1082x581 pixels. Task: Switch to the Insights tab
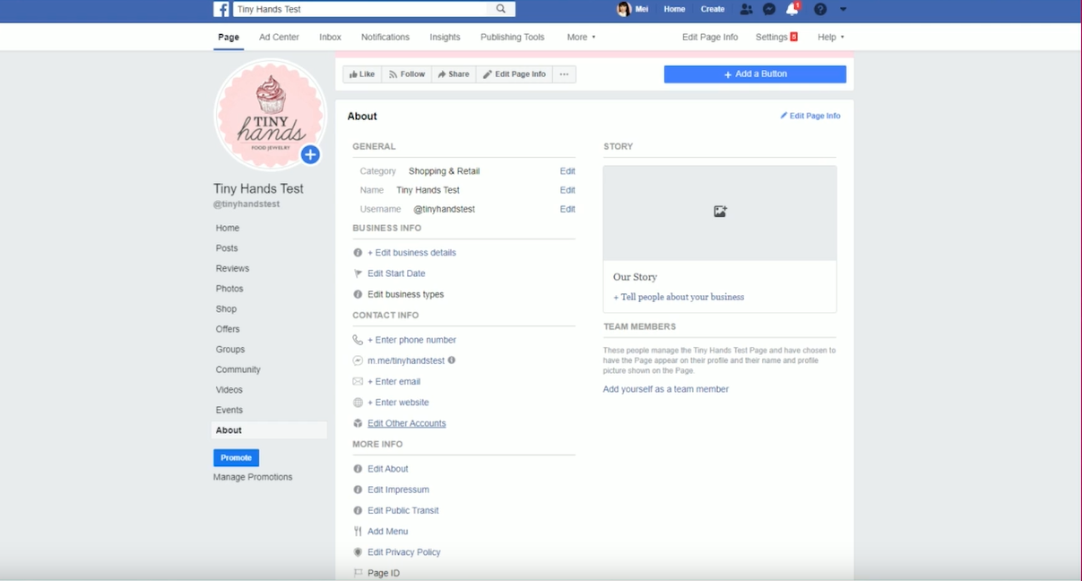[445, 37]
